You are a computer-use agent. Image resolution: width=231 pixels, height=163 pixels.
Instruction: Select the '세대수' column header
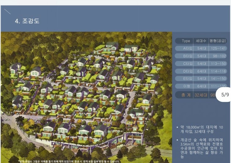201,41
